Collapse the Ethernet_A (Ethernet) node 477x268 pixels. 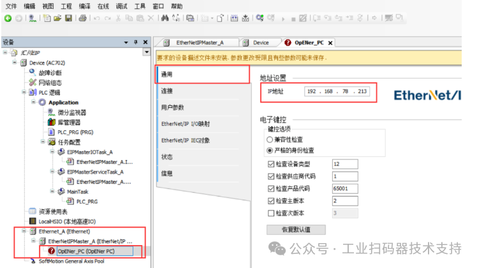click(24, 231)
